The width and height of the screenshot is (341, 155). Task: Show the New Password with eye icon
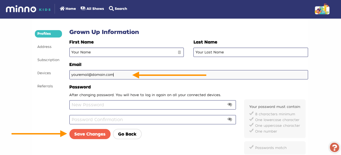(230, 105)
